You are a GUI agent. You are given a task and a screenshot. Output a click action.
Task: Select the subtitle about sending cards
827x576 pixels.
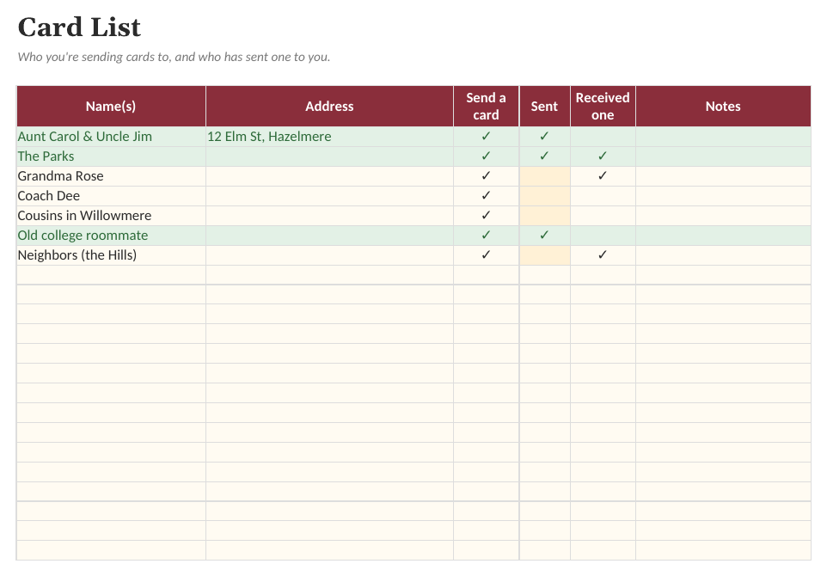tap(174, 57)
